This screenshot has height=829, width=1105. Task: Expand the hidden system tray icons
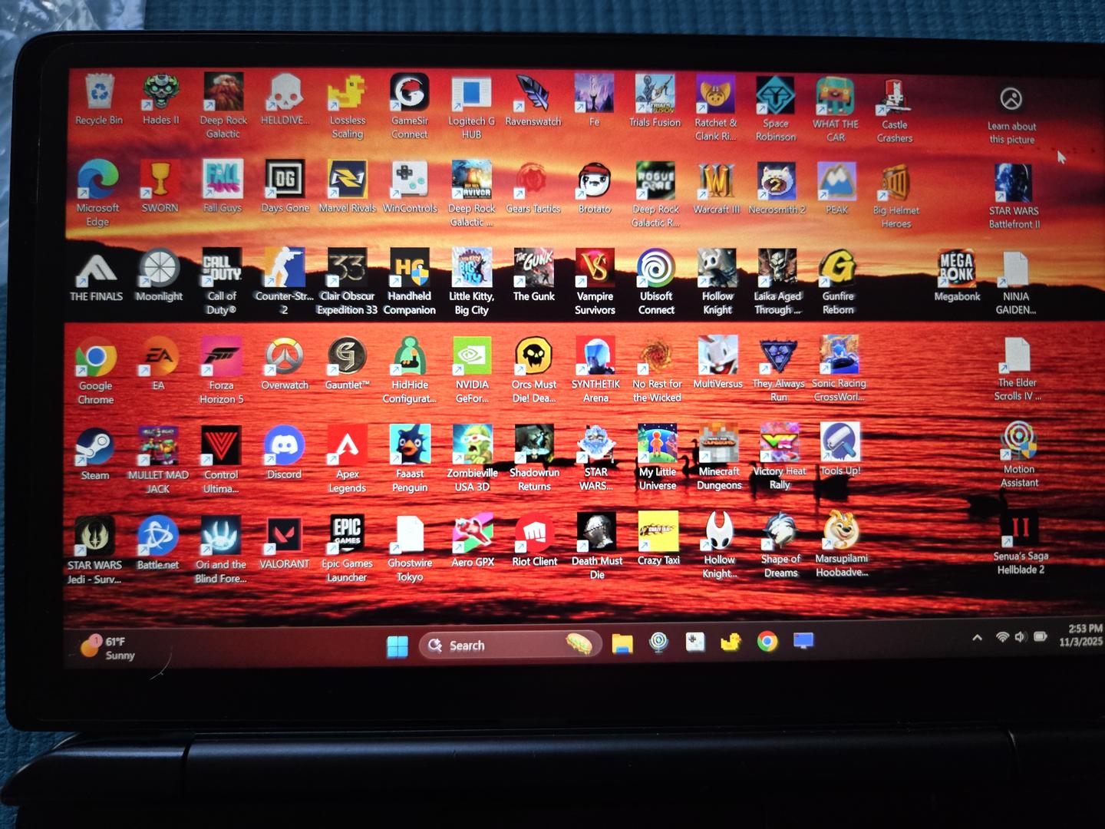[977, 637]
